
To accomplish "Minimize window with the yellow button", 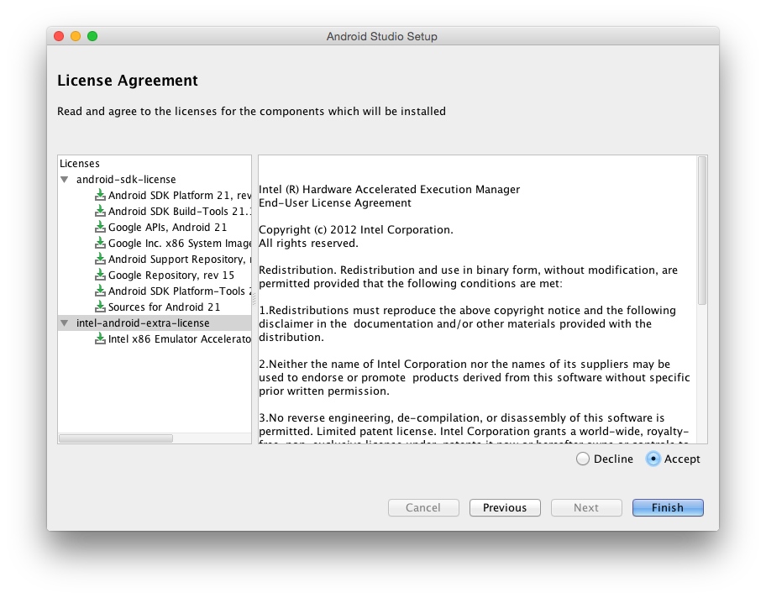I will pos(76,36).
